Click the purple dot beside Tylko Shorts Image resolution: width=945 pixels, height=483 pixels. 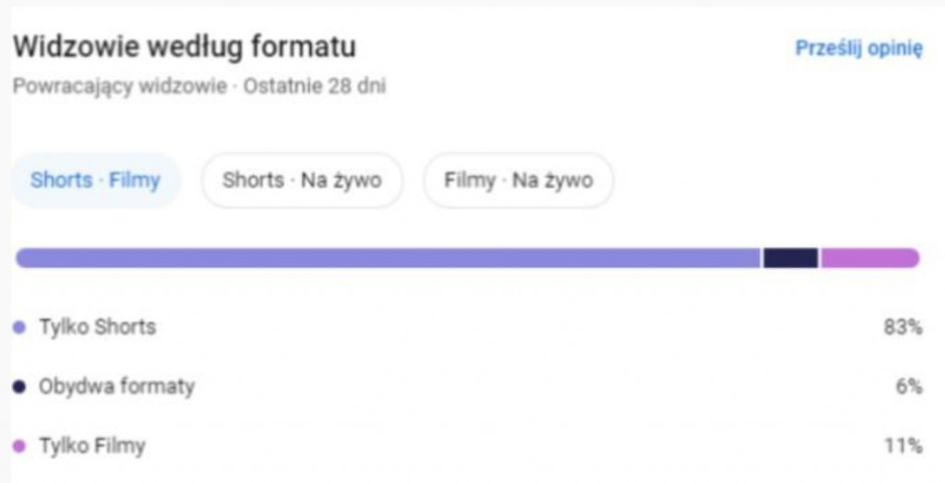tap(19, 327)
